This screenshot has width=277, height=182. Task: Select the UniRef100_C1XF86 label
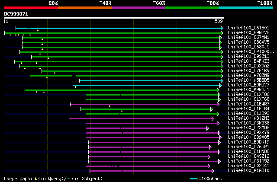(248, 95)
